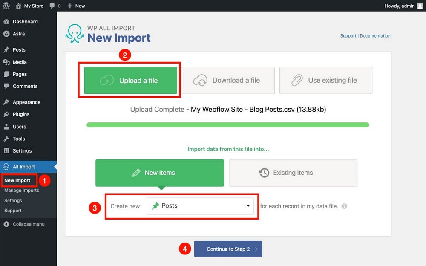The image size is (426, 266).
Task: Click the cloud upload icon
Action: tap(107, 81)
